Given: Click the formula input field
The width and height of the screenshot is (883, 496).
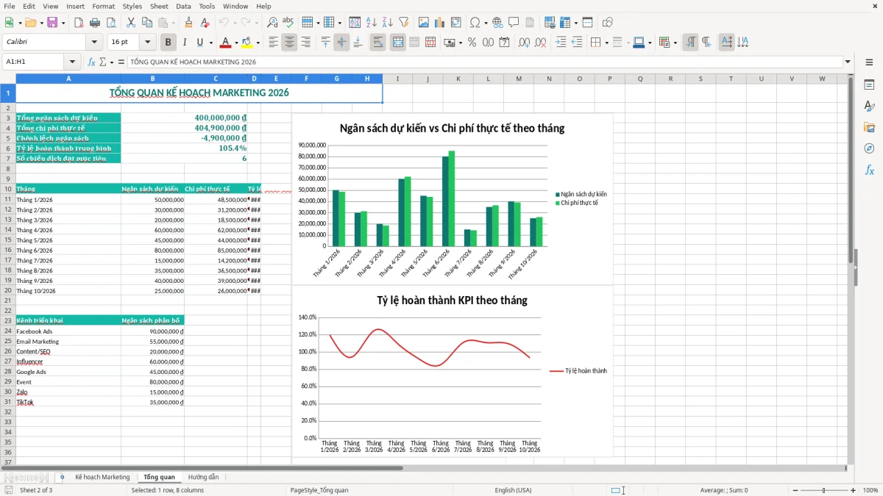Looking at the screenshot, I should 484,62.
